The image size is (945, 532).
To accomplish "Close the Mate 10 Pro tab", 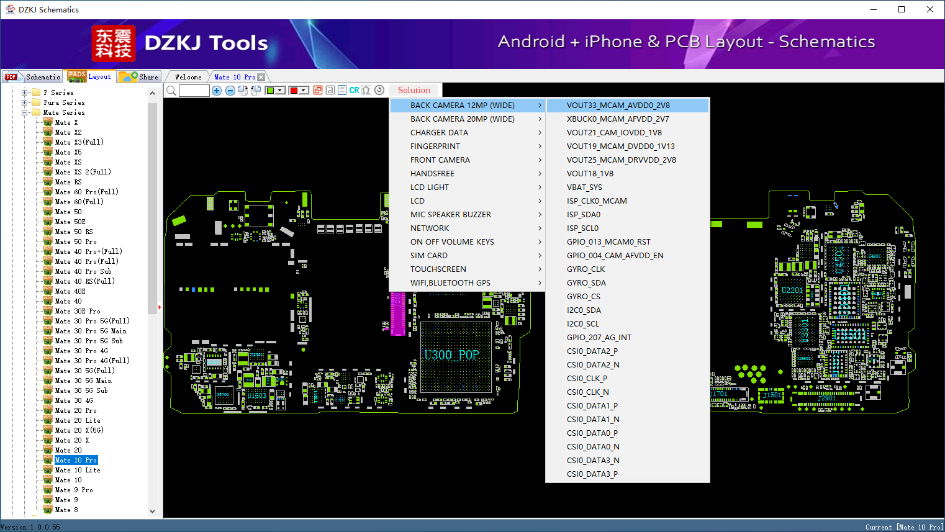I will [x=261, y=78].
